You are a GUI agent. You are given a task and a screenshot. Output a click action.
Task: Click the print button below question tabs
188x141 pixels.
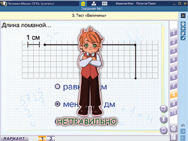[x=173, y=128]
